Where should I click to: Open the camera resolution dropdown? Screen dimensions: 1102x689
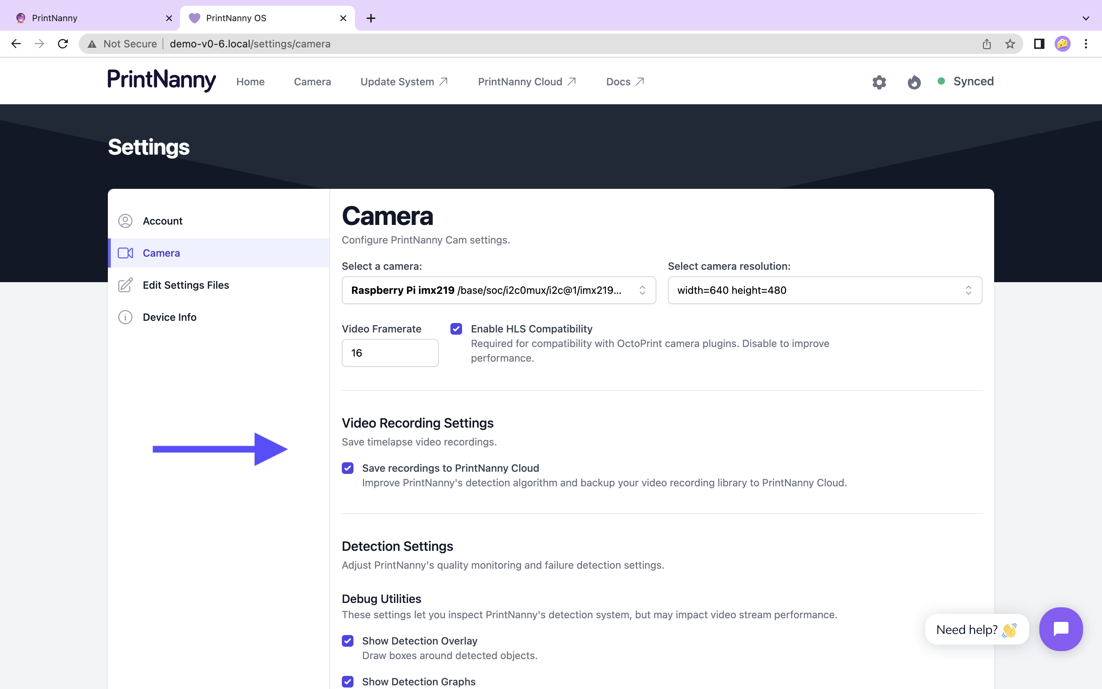[x=825, y=290]
